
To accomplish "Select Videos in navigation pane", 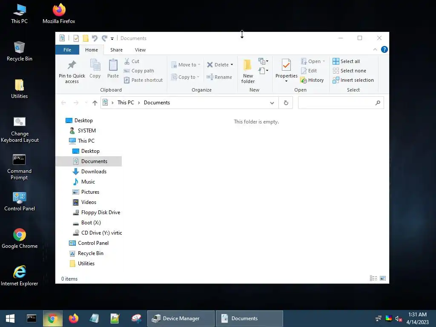I will pos(89,202).
